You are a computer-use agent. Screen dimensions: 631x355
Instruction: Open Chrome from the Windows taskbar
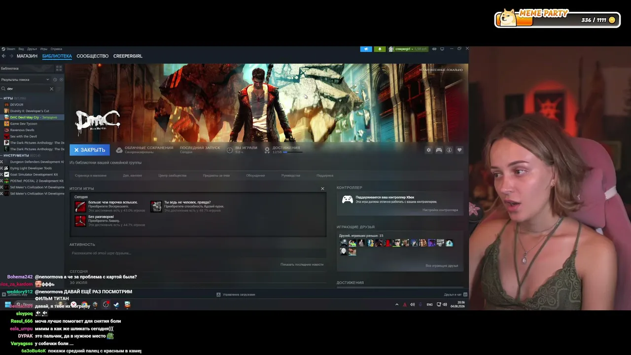pos(84,305)
